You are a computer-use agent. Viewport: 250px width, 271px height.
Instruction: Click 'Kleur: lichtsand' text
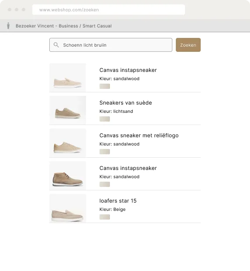pos(116,111)
